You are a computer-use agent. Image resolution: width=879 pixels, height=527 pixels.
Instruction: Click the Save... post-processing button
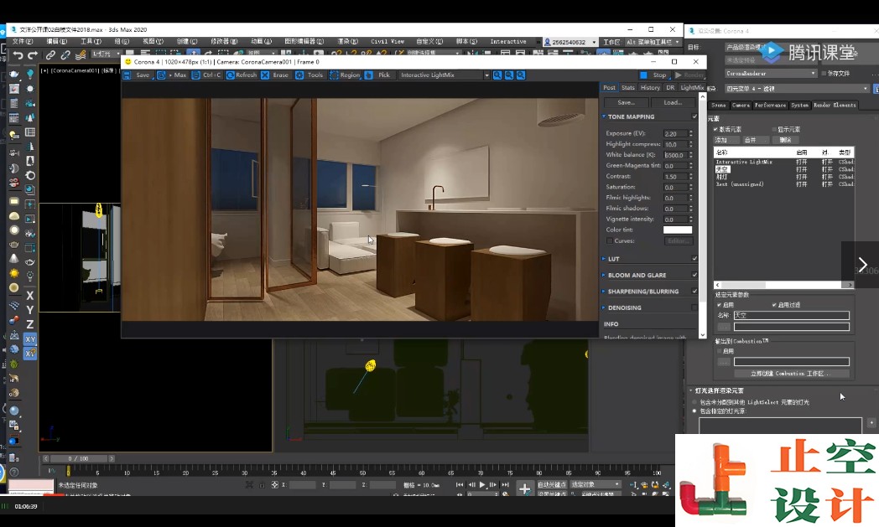(627, 102)
